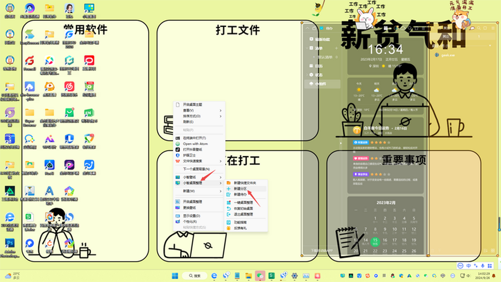Toggle 开启桌面整理 in the context menu
This screenshot has width=501, height=282.
point(199,202)
